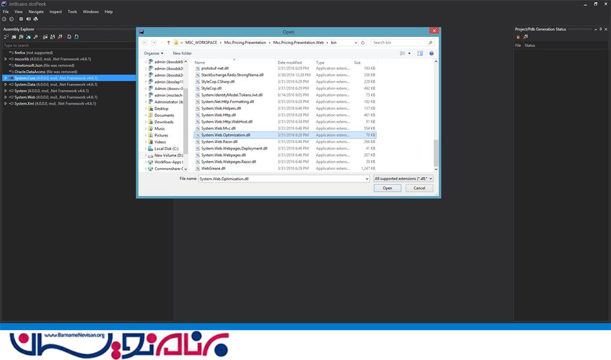Select StyleCop.CSharp.dll in the file list

218,82
